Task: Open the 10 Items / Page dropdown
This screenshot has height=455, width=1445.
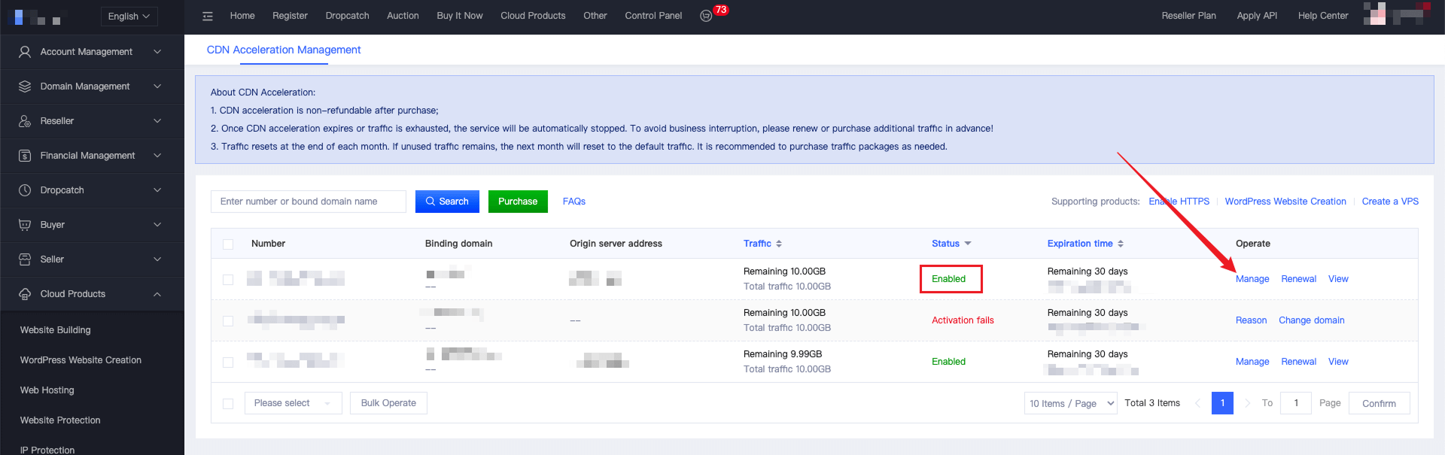Action: coord(1072,403)
